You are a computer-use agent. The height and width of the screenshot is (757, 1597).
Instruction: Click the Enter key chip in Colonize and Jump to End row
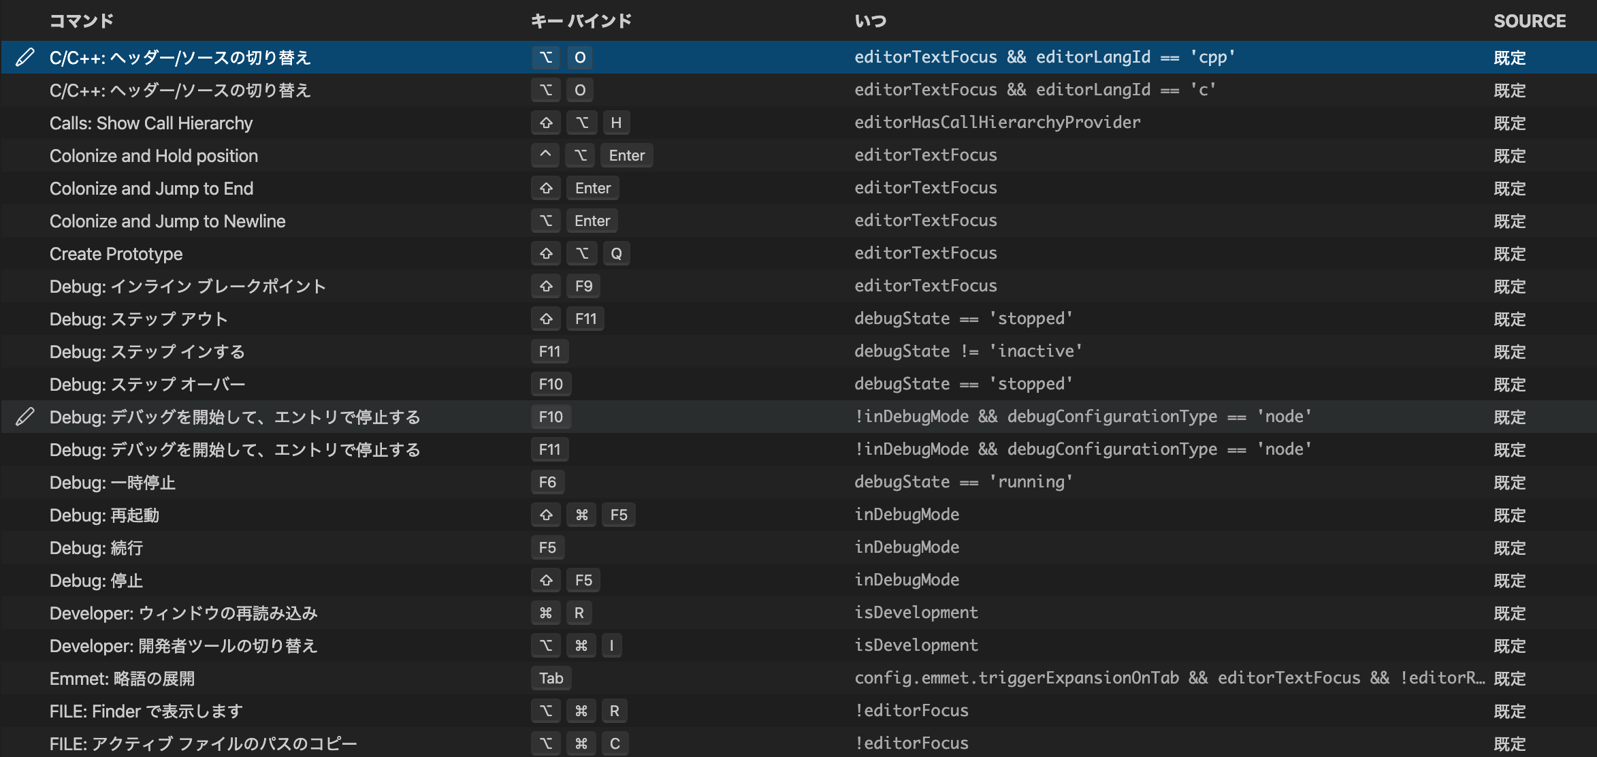pyautogui.click(x=592, y=188)
